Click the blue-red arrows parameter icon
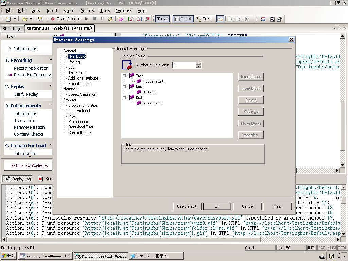 [x=263, y=19]
